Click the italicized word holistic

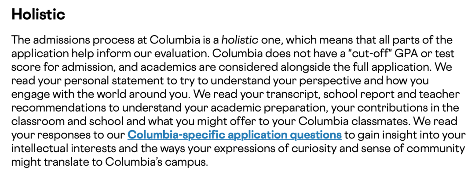click(240, 40)
